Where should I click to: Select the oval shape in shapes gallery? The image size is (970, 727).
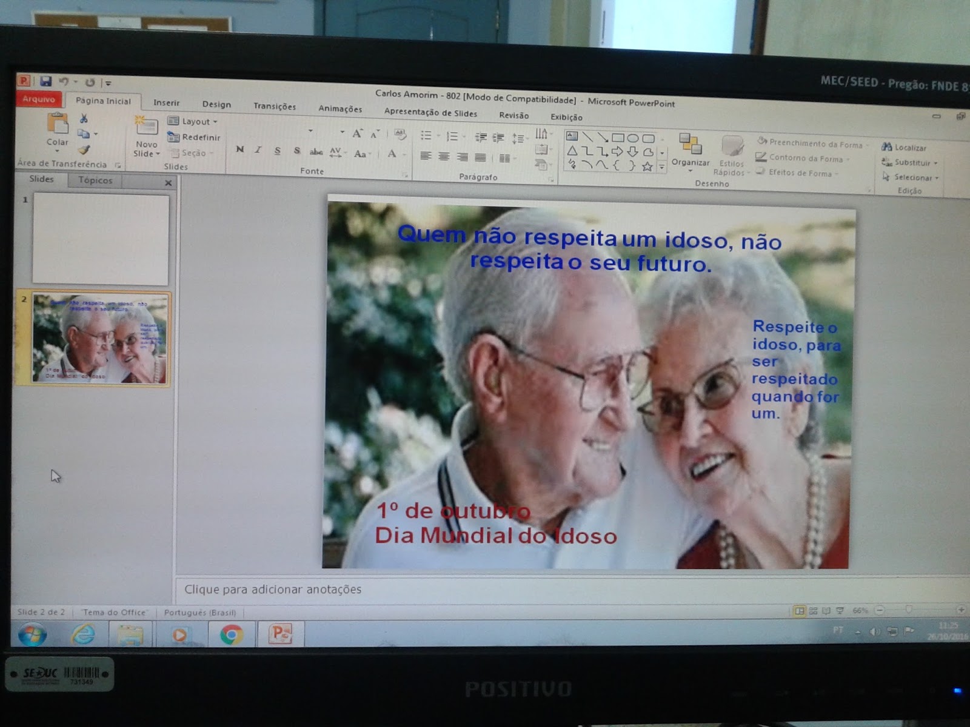tap(633, 138)
